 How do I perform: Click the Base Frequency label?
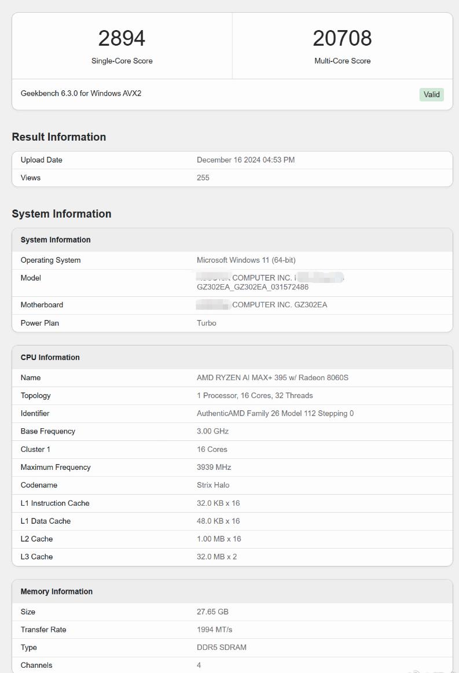tap(47, 431)
